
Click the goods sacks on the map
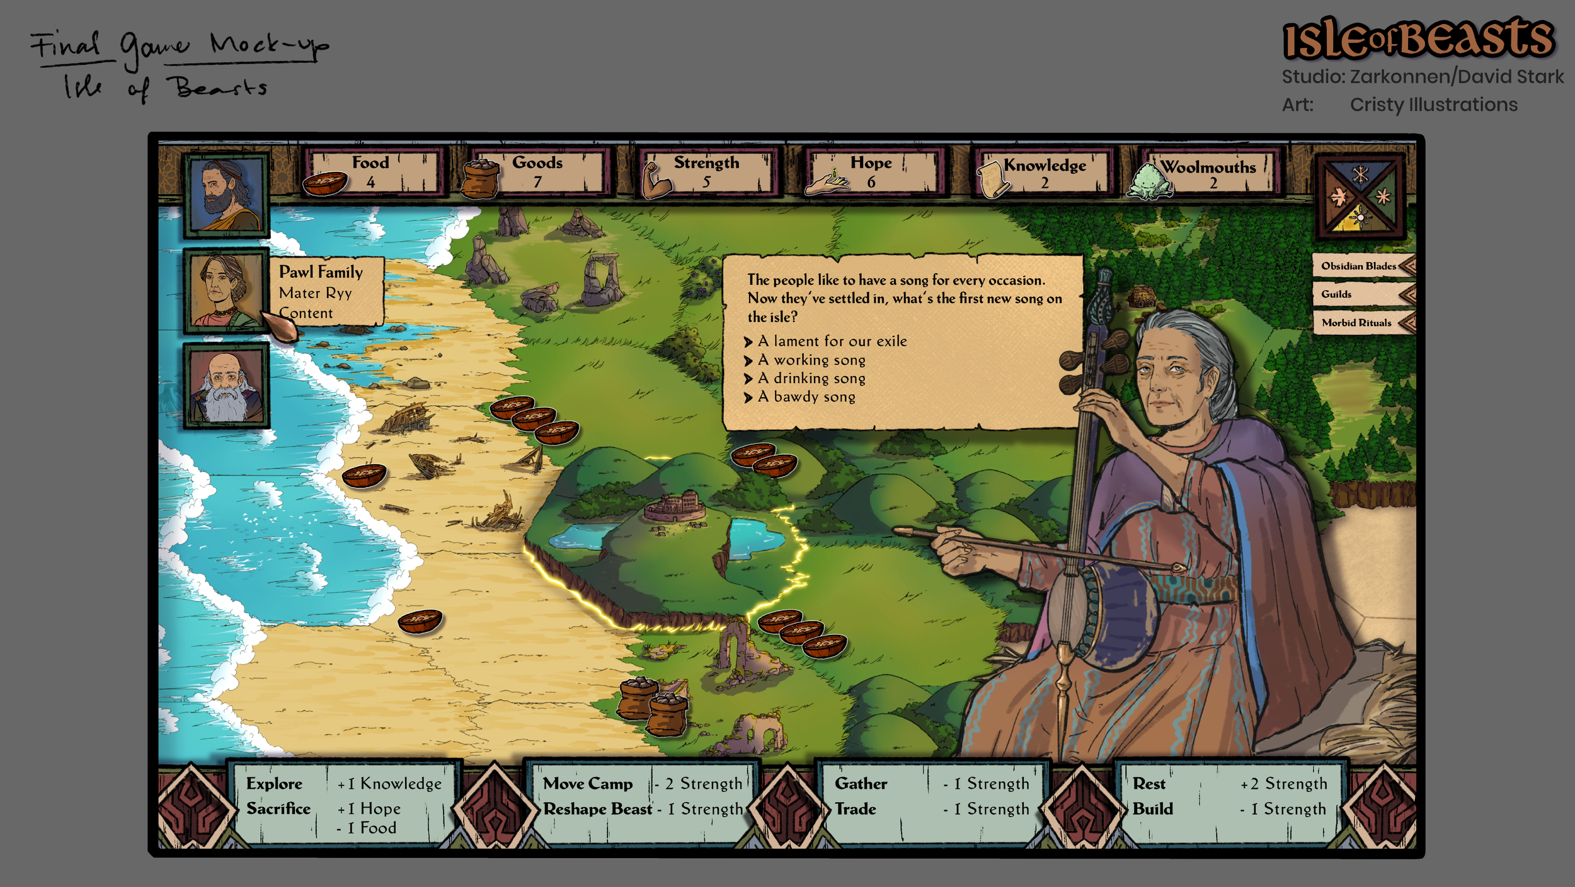[653, 706]
